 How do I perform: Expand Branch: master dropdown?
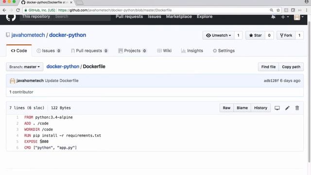click(x=25, y=67)
